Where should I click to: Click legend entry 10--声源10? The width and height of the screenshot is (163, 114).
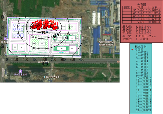point(144,79)
